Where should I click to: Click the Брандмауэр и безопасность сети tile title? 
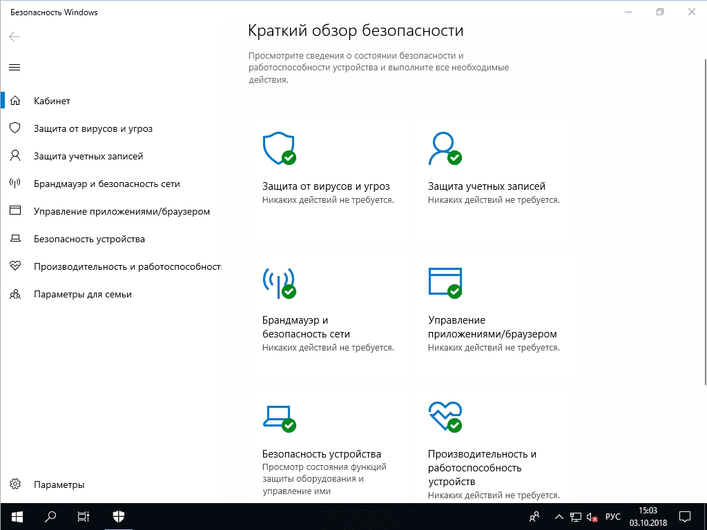(x=306, y=326)
